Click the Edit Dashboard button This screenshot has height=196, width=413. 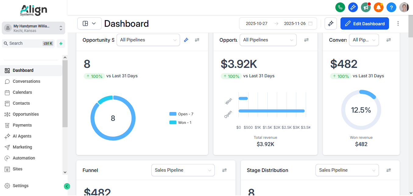365,23
